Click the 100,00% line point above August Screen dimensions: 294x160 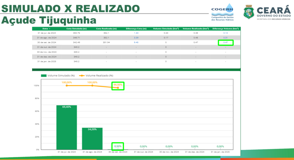pos(92,86)
